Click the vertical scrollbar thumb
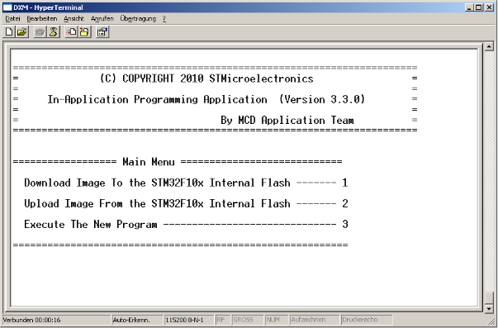Screen dimensions: 498x328 [x=489, y=298]
